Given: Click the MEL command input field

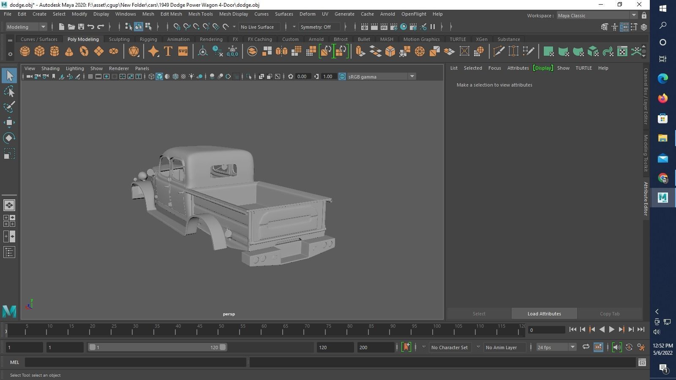Looking at the screenshot, I should [x=135, y=362].
